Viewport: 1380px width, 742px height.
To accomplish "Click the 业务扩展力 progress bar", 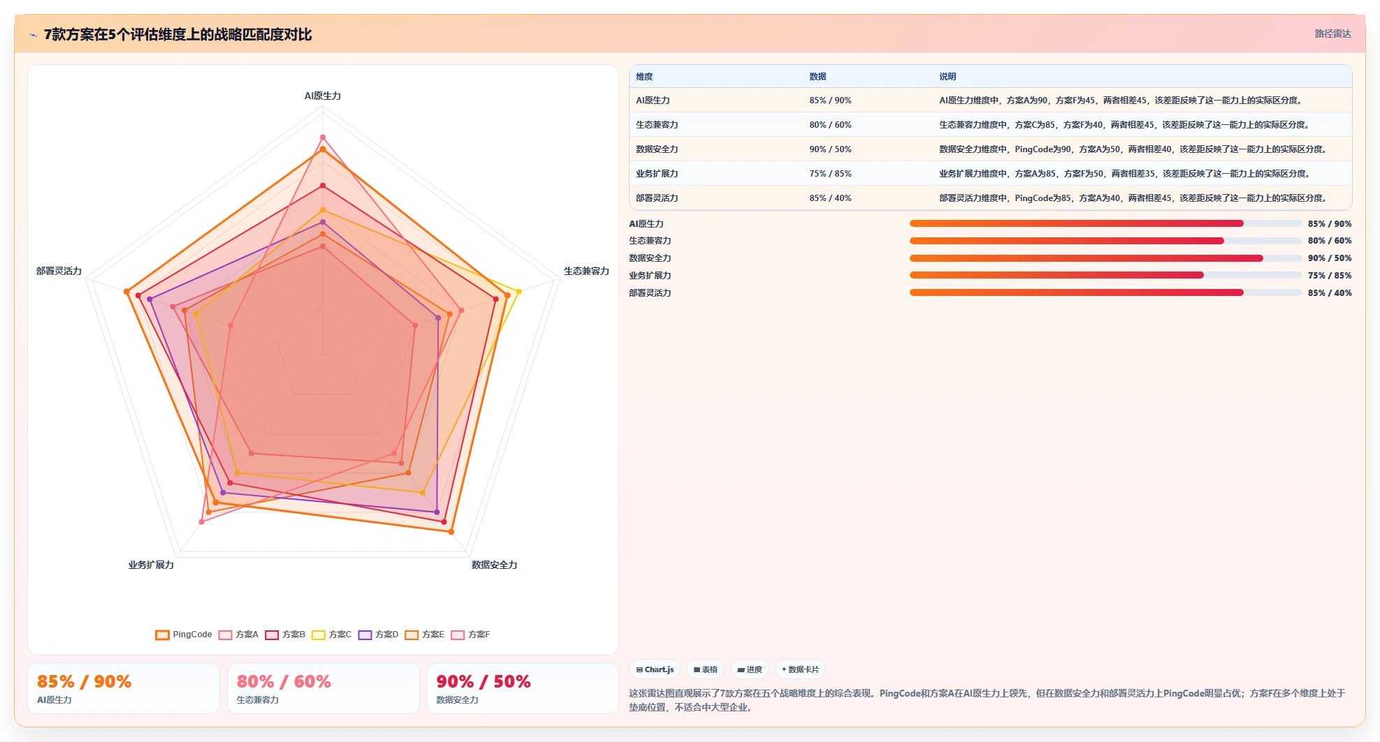I will pyautogui.click(x=1105, y=275).
